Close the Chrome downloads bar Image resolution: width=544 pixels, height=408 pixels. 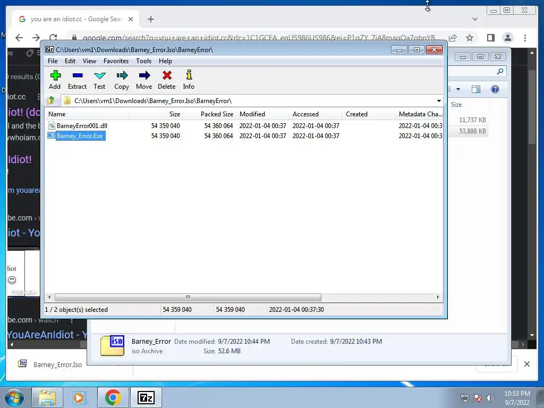coord(527,364)
